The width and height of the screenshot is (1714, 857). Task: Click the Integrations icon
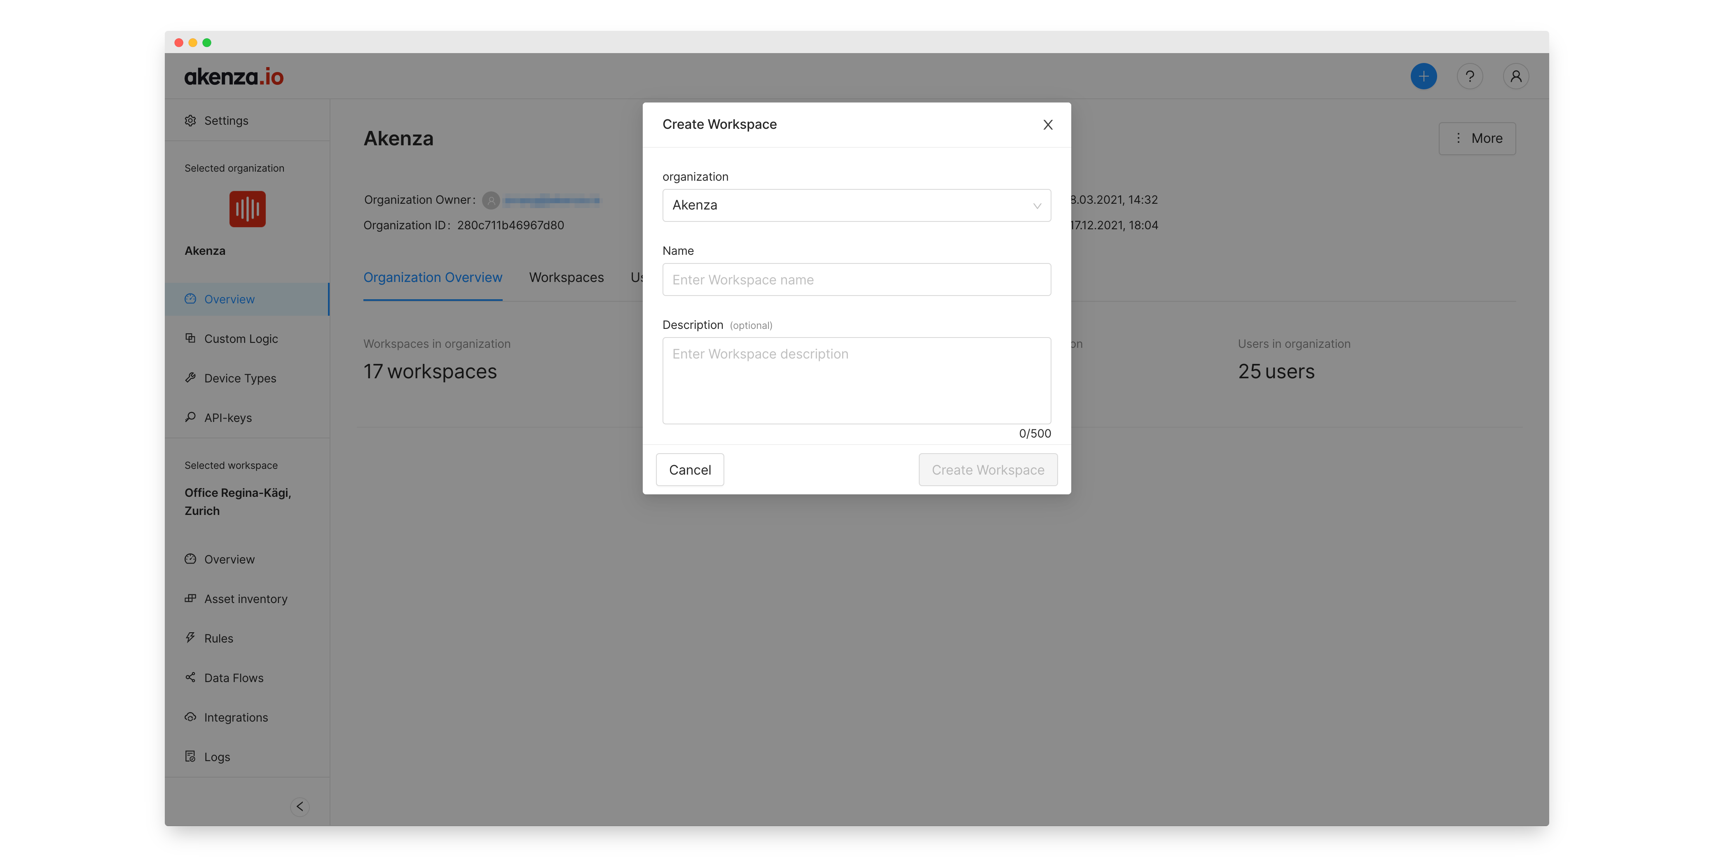tap(190, 717)
